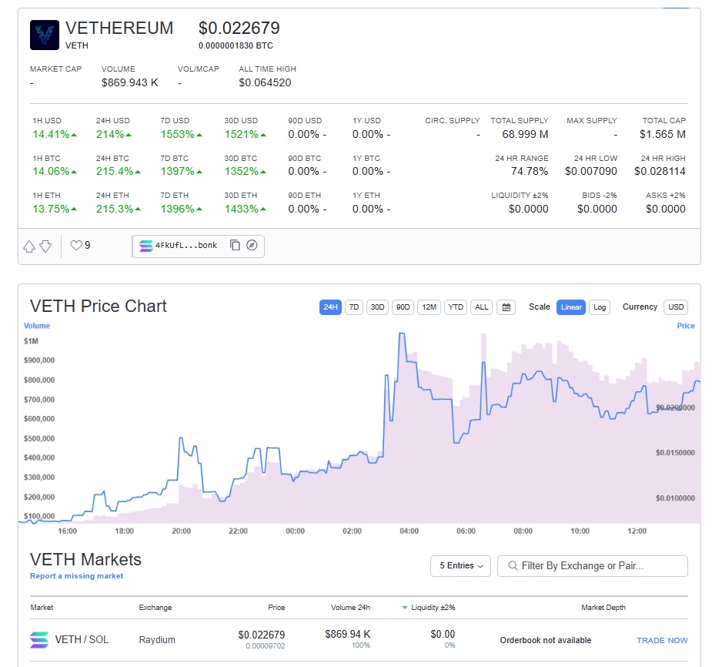
Task: Set chart scale to Linear
Action: click(x=571, y=307)
